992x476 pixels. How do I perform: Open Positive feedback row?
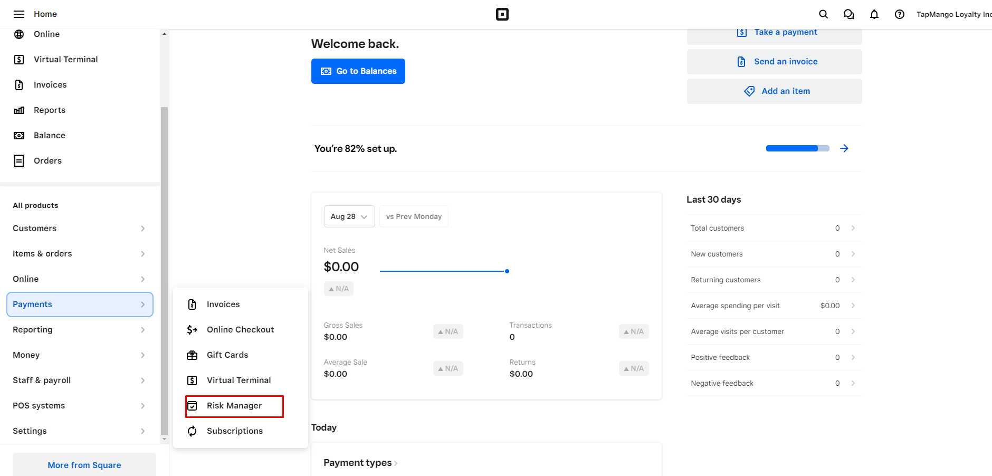tap(774, 357)
